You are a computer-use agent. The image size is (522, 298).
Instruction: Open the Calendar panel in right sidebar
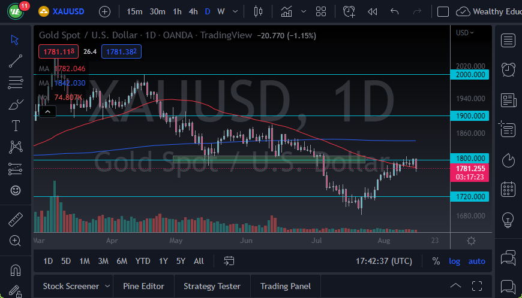coord(508,189)
